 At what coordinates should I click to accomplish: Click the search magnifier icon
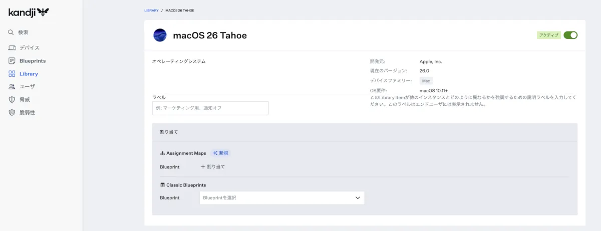point(11,32)
